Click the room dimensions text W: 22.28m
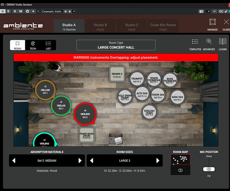Screen dimensions: 230x191 (x=125, y=171)
